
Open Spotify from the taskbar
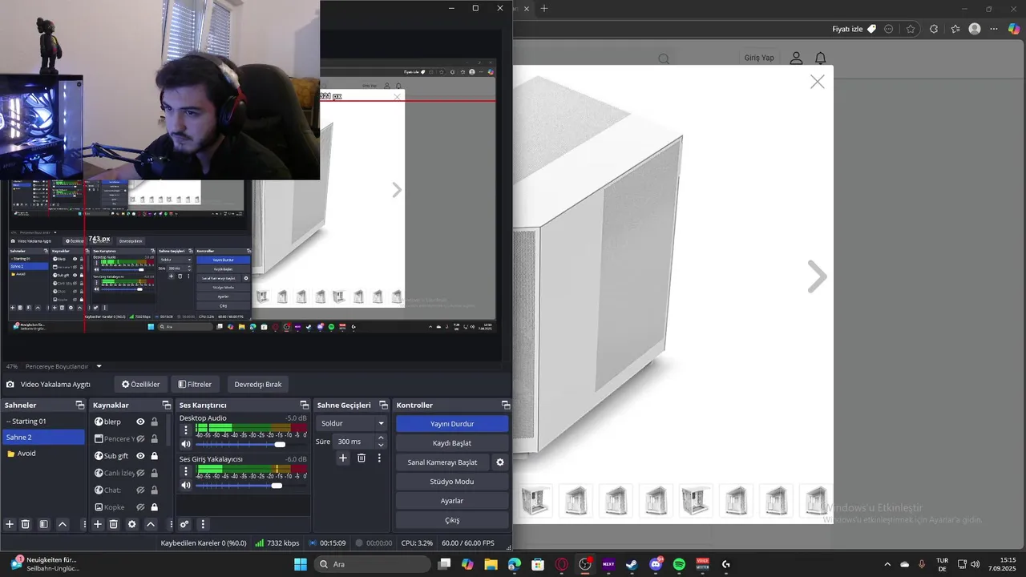click(x=679, y=564)
